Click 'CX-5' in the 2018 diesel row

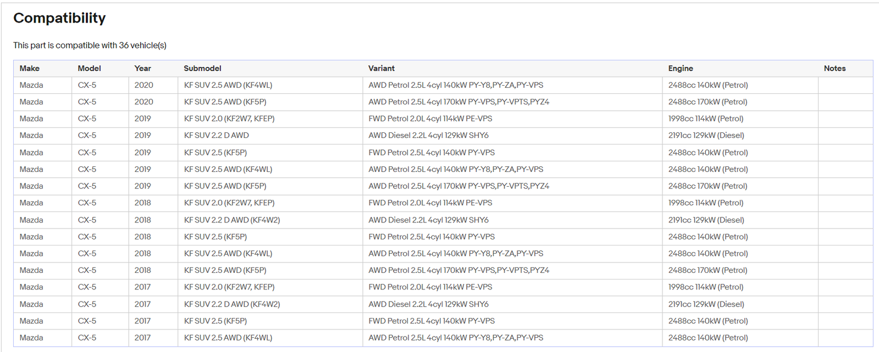point(87,220)
